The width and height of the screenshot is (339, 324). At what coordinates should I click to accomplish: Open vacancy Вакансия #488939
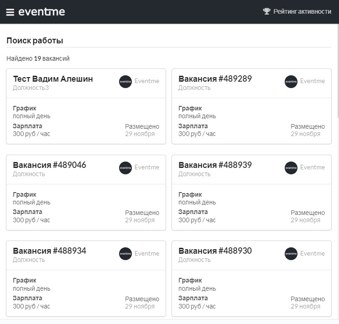point(215,165)
